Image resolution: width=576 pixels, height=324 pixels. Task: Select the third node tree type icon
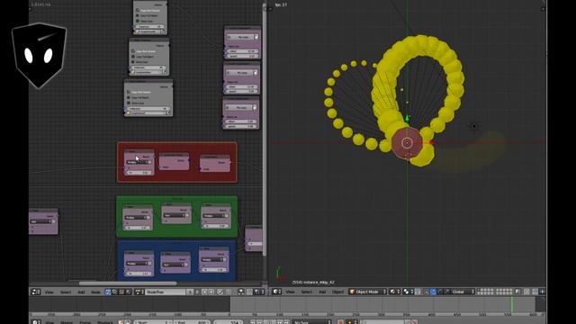(121, 292)
